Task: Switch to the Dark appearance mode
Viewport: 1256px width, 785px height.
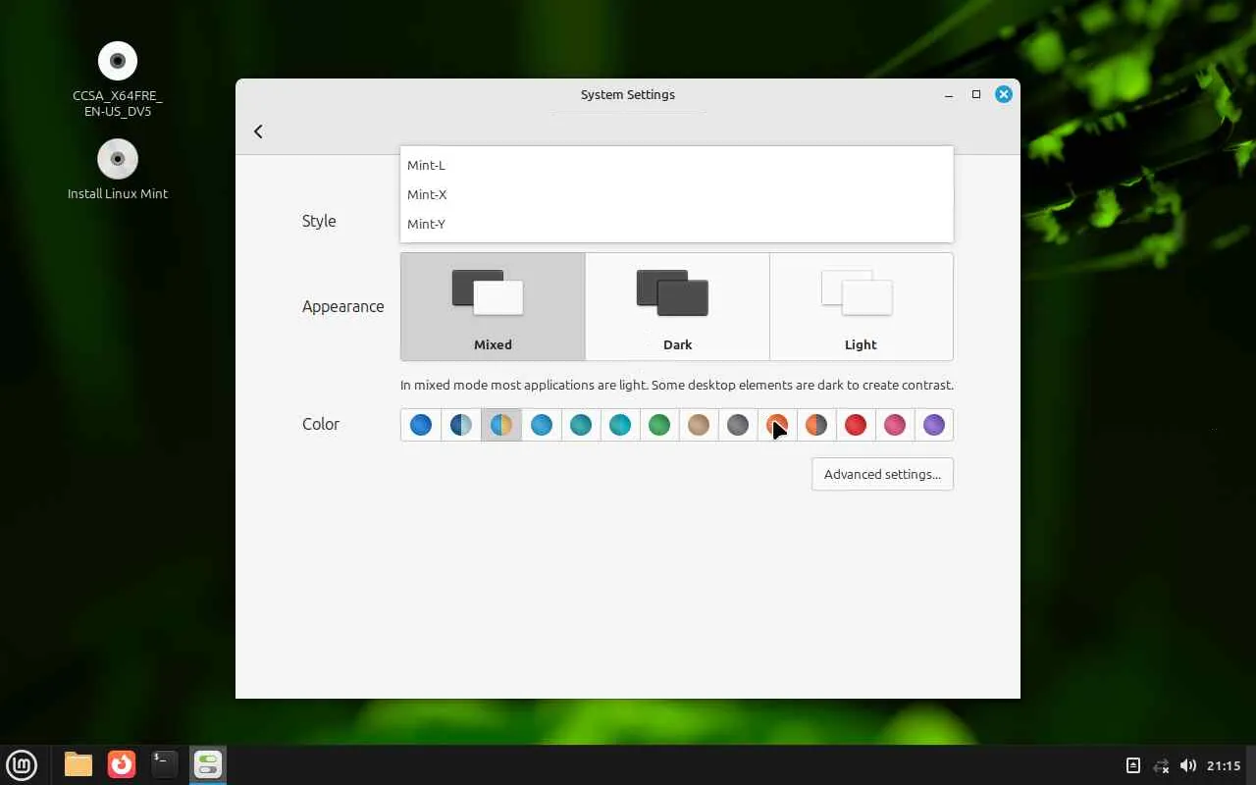Action: [x=677, y=307]
